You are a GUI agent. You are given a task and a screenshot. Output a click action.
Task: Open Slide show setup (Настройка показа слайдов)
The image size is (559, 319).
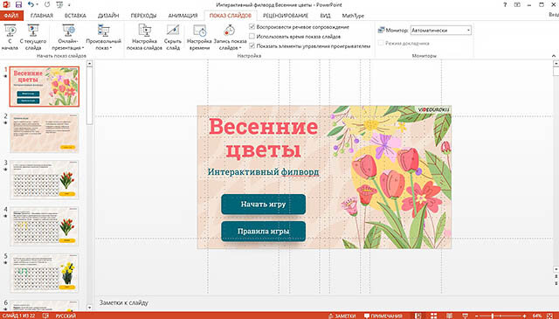click(144, 37)
